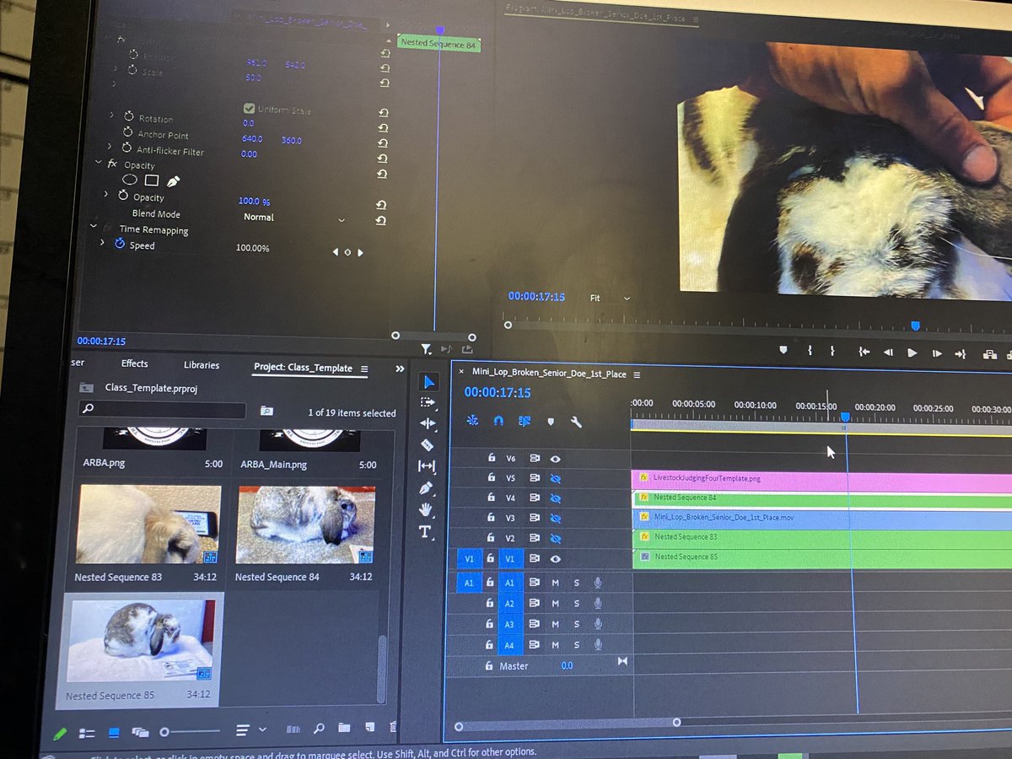
Task: Switch to the Libraries tab
Action: pyautogui.click(x=201, y=365)
